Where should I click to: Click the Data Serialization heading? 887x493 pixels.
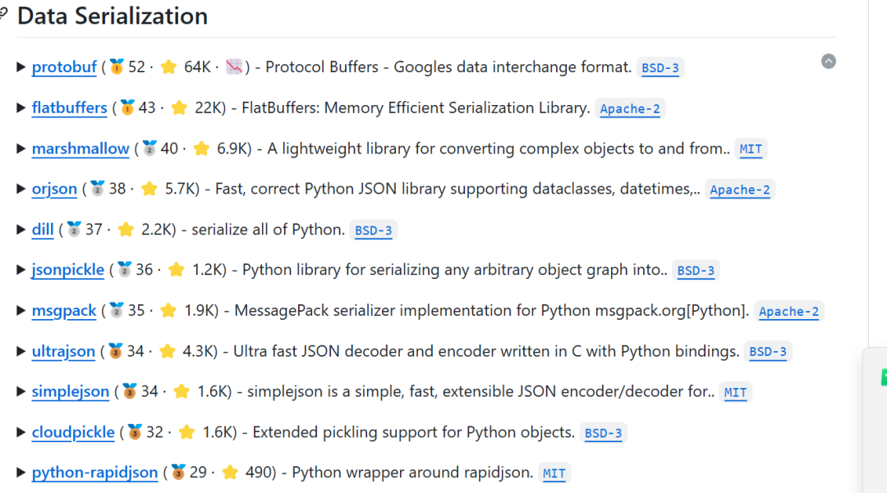(x=113, y=16)
